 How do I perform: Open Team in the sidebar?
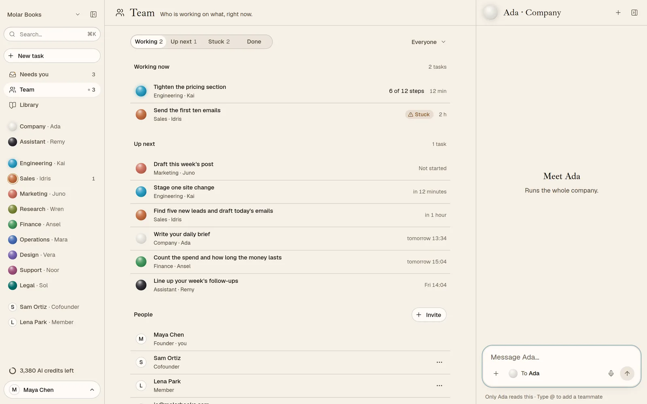tap(52, 90)
